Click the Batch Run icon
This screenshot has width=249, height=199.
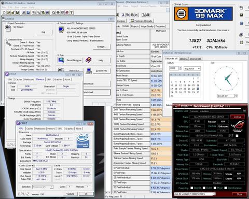[61, 70]
